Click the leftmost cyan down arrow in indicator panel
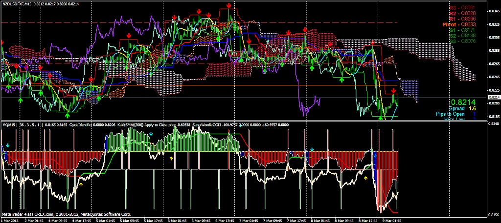Viewport: 501px width, 223px height. (8, 145)
